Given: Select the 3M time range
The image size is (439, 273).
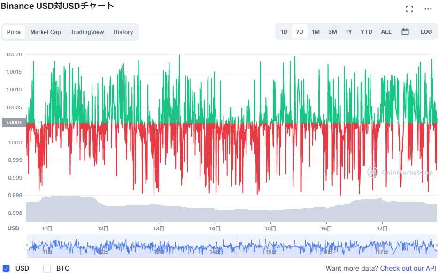Looking at the screenshot, I should (332, 31).
